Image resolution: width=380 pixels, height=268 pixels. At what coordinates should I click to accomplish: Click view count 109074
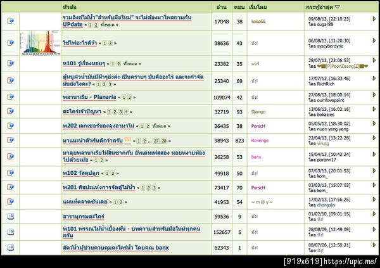click(222, 98)
